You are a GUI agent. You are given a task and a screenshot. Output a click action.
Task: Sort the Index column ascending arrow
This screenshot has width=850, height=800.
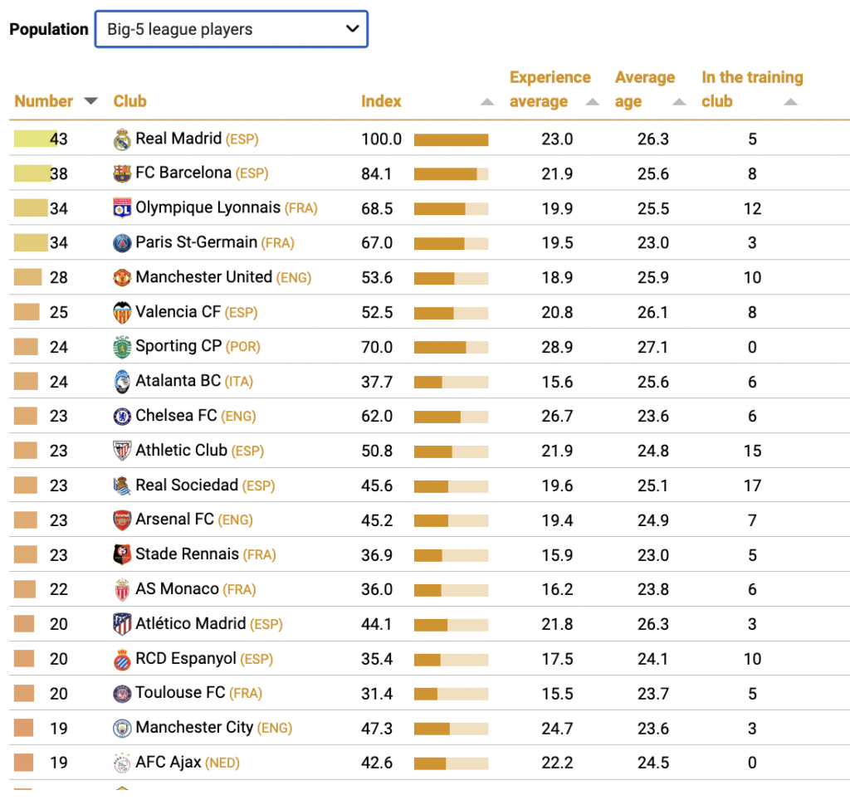487,102
